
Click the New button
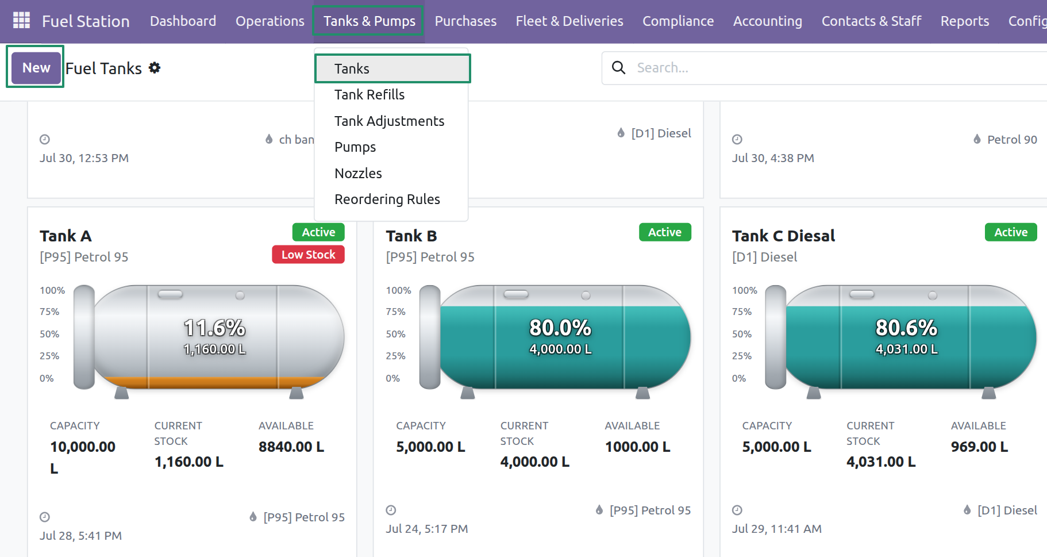coord(36,68)
